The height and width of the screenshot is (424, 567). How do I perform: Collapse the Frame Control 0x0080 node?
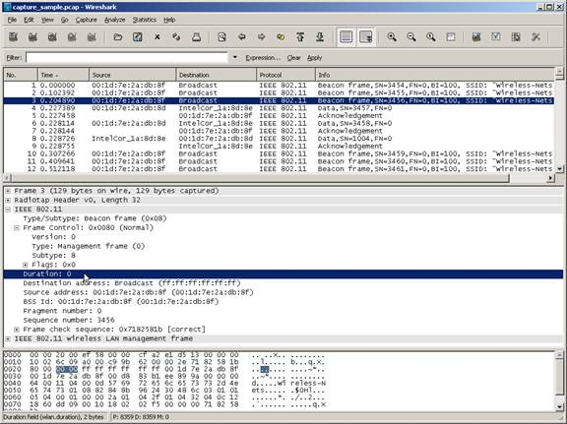pos(17,227)
